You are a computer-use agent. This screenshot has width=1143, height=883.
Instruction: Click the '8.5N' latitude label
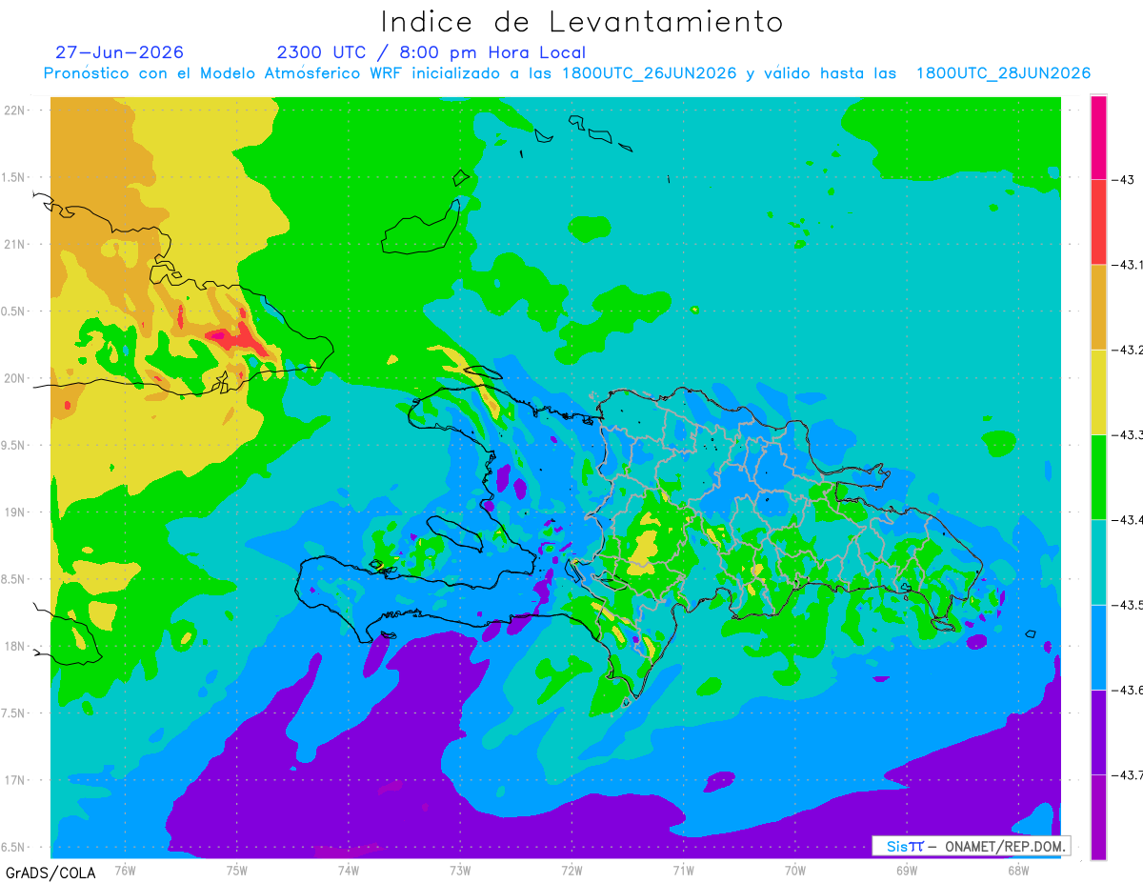(x=14, y=579)
